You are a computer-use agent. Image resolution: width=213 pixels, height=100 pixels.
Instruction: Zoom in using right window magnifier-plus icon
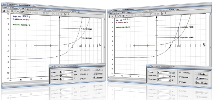coord(115,16)
